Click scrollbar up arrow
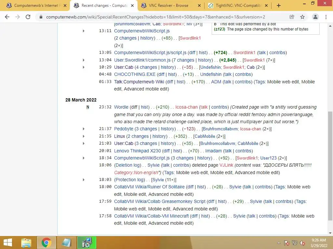This screenshot has height=249, width=333. 330,26
